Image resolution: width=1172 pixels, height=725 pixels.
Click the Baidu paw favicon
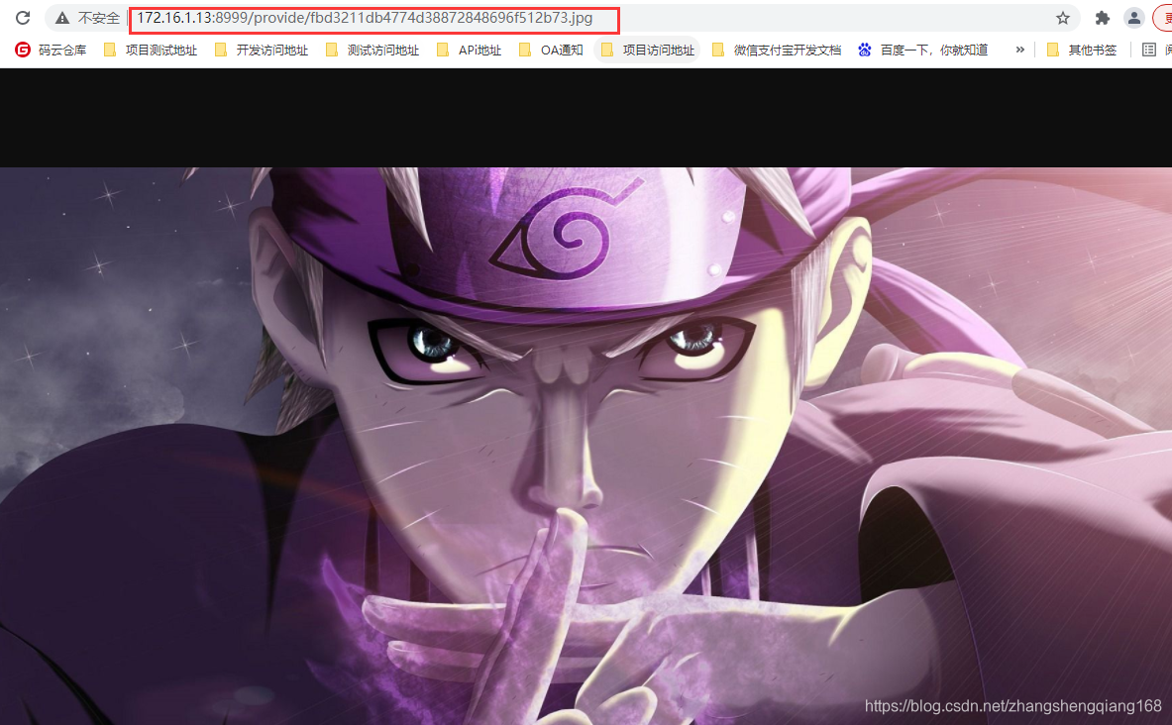pos(865,51)
